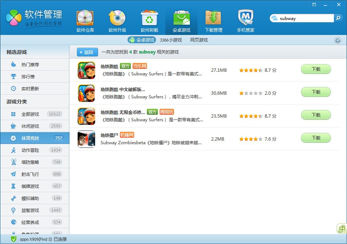
Task: Click the subway search input field
Action: point(306,18)
